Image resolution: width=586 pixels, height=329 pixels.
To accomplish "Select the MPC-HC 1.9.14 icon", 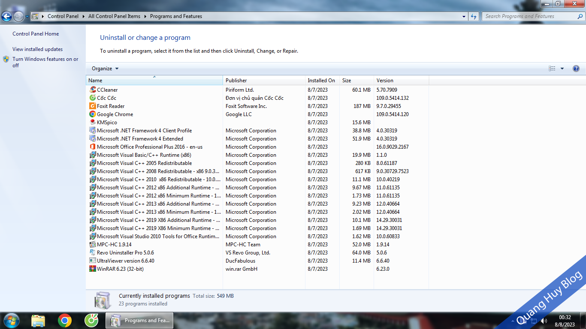I will coord(93,245).
